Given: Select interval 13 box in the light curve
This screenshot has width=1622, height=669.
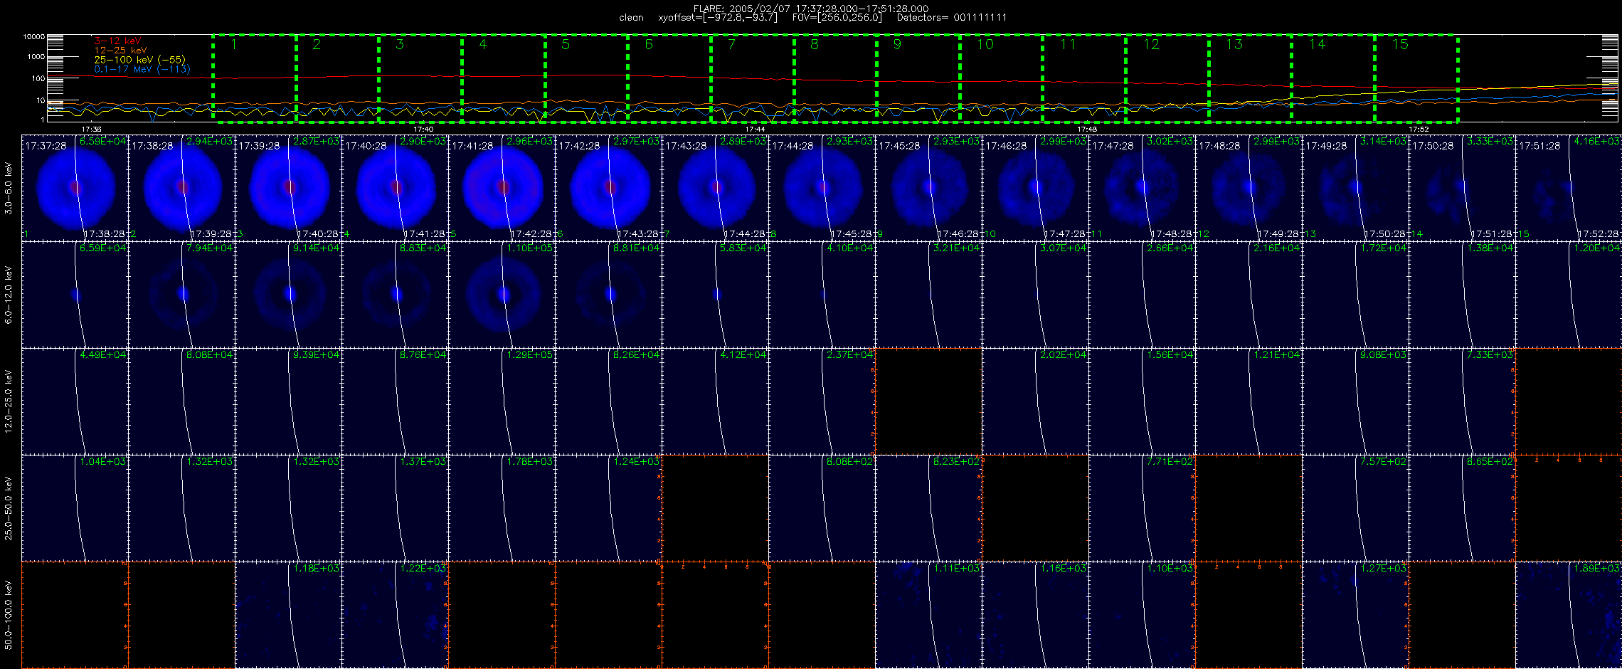Looking at the screenshot, I should coord(1250,78).
